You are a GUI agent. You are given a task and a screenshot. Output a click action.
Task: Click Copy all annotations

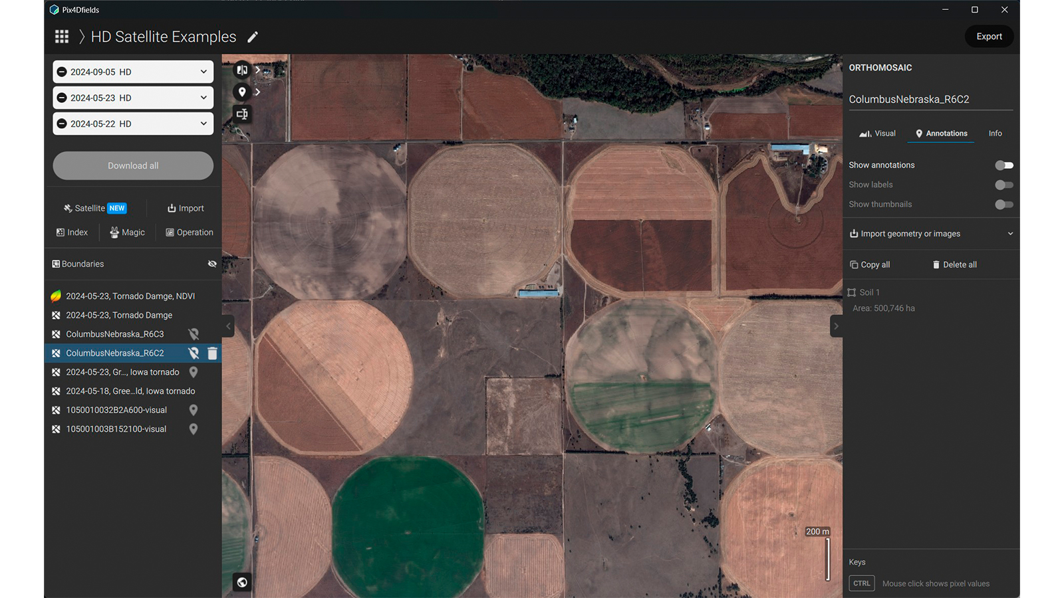coord(870,264)
